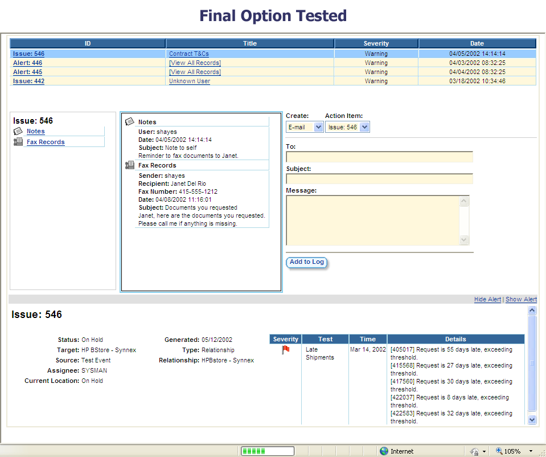The image size is (546, 457).
Task: Select View All Records for Alert 446
Action: [195, 63]
